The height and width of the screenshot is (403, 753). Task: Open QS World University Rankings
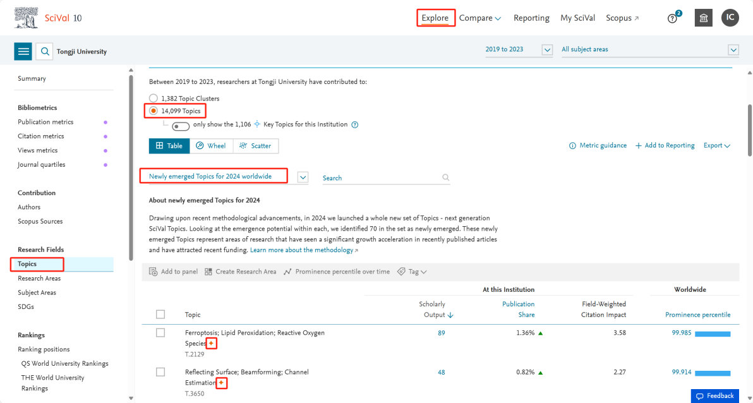tap(65, 364)
